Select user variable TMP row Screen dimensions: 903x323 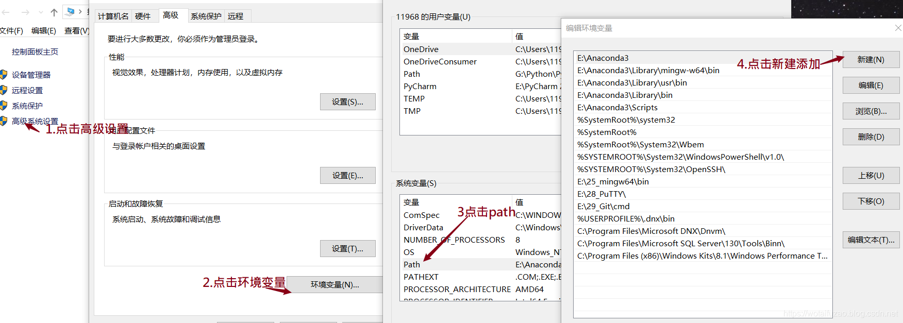(x=480, y=111)
